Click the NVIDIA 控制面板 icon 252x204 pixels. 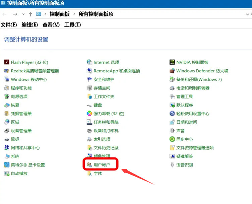[x=172, y=62]
